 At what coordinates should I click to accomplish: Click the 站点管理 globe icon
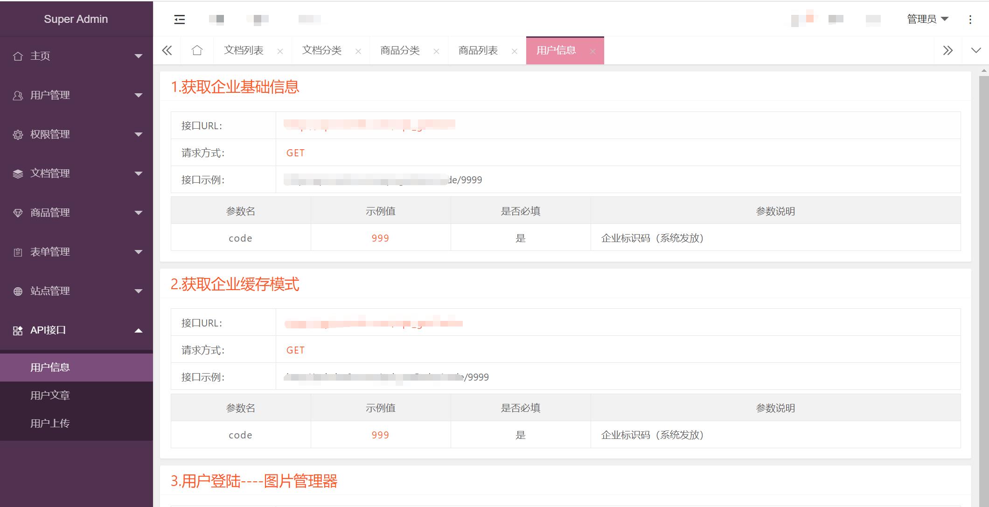18,291
